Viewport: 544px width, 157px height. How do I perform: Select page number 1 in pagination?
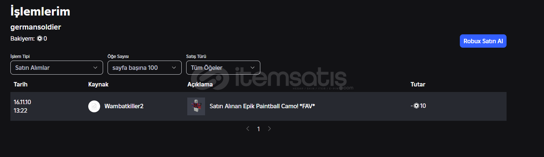[259, 129]
